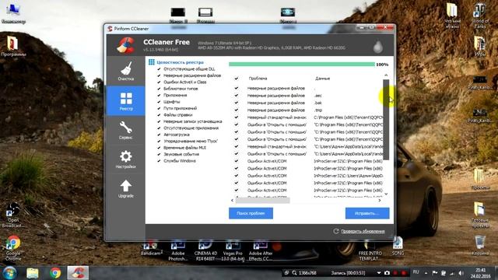The height and width of the screenshot is (280, 498).
Task: Click the 1366x768 magnifier search icon
Action: tap(294, 273)
